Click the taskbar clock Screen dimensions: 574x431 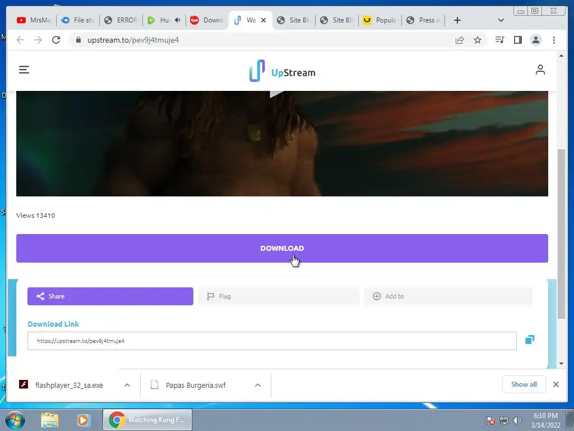(545, 420)
